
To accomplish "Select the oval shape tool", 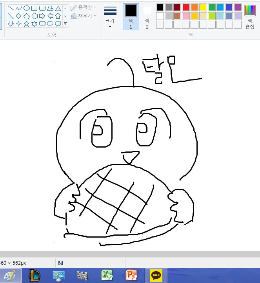I will [x=27, y=8].
